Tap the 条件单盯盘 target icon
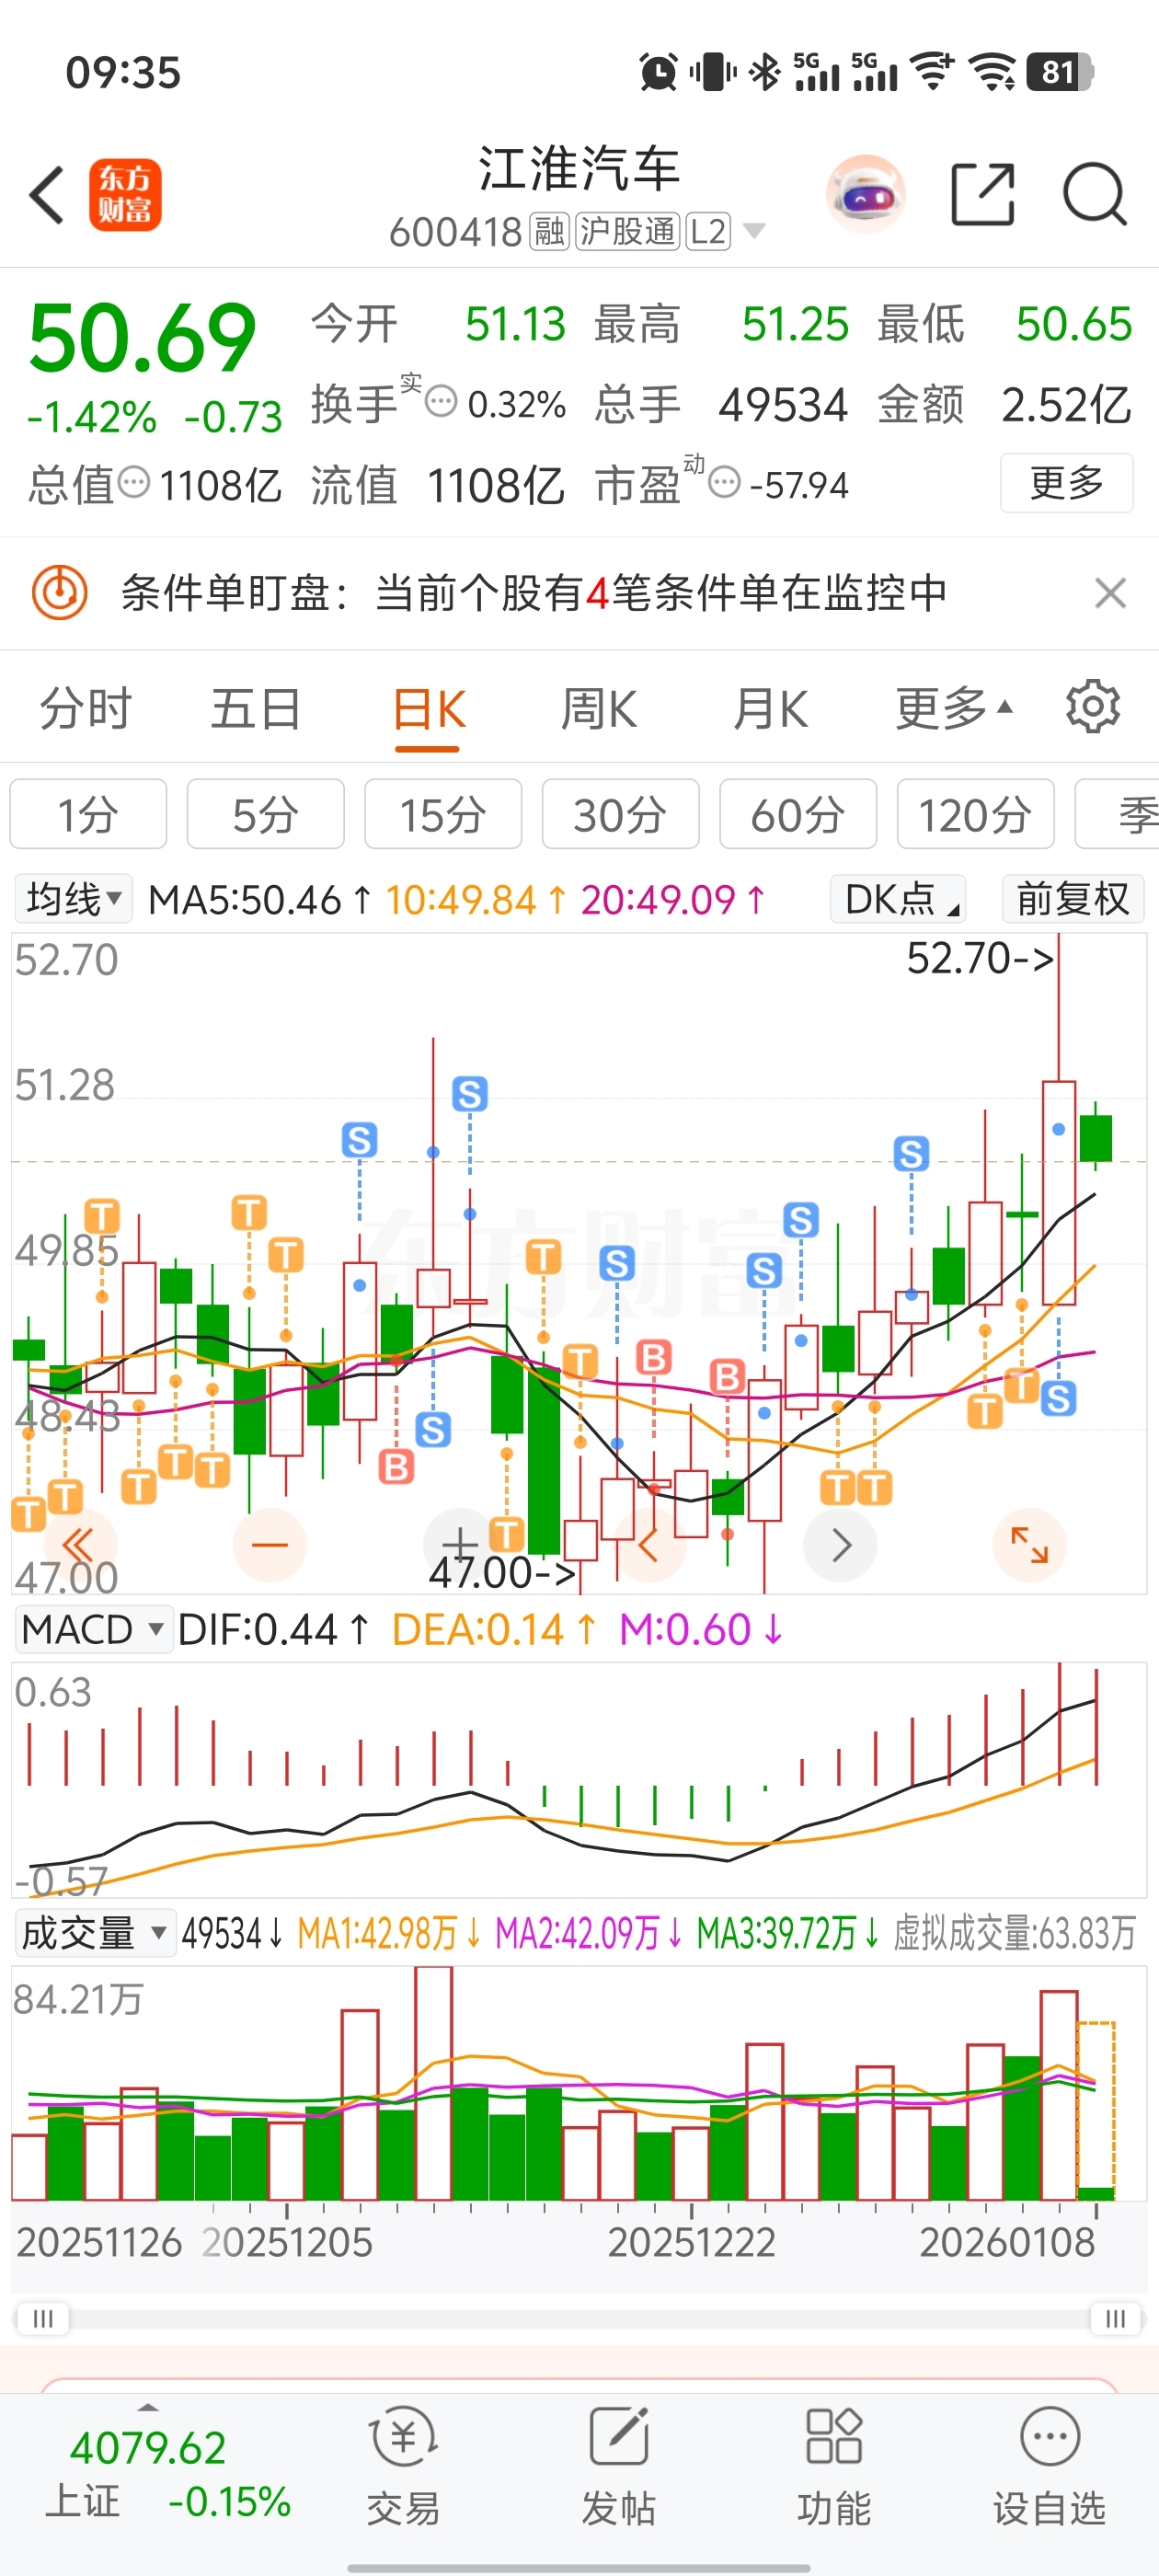The image size is (1159, 2576). 60,593
